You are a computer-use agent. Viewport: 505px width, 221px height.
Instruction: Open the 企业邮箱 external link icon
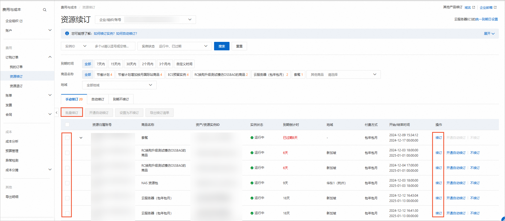(495, 7)
